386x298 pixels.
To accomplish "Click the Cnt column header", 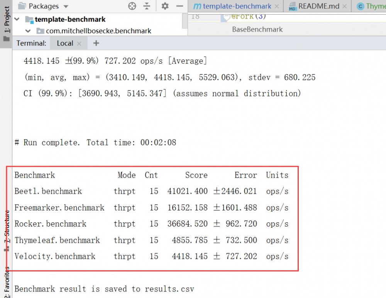I will pos(151,175).
